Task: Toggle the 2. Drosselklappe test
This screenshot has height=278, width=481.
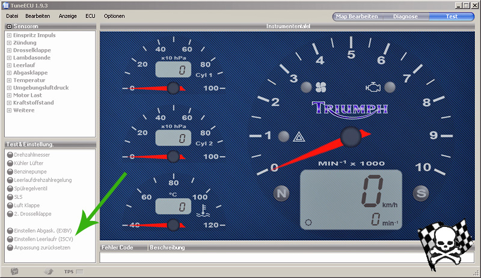Action: [10, 214]
